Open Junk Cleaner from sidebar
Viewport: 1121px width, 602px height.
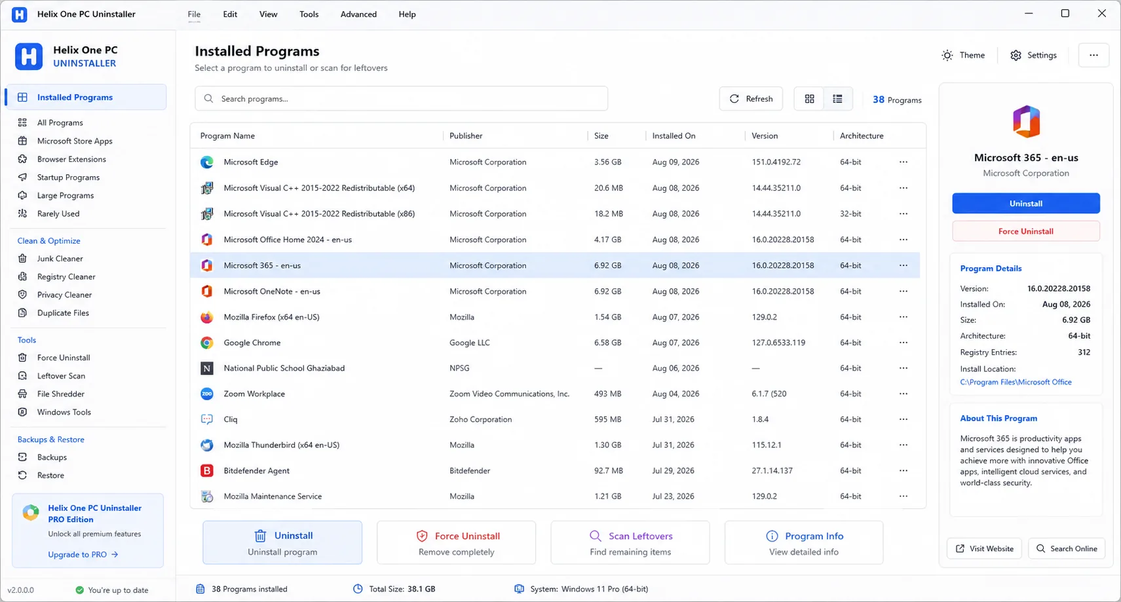(x=60, y=259)
